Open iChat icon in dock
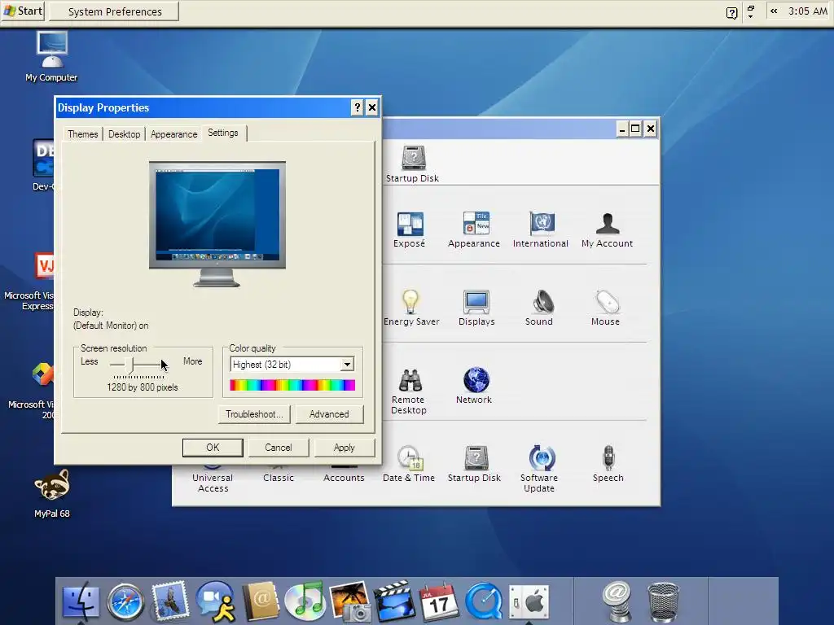The image size is (834, 625). 215,601
